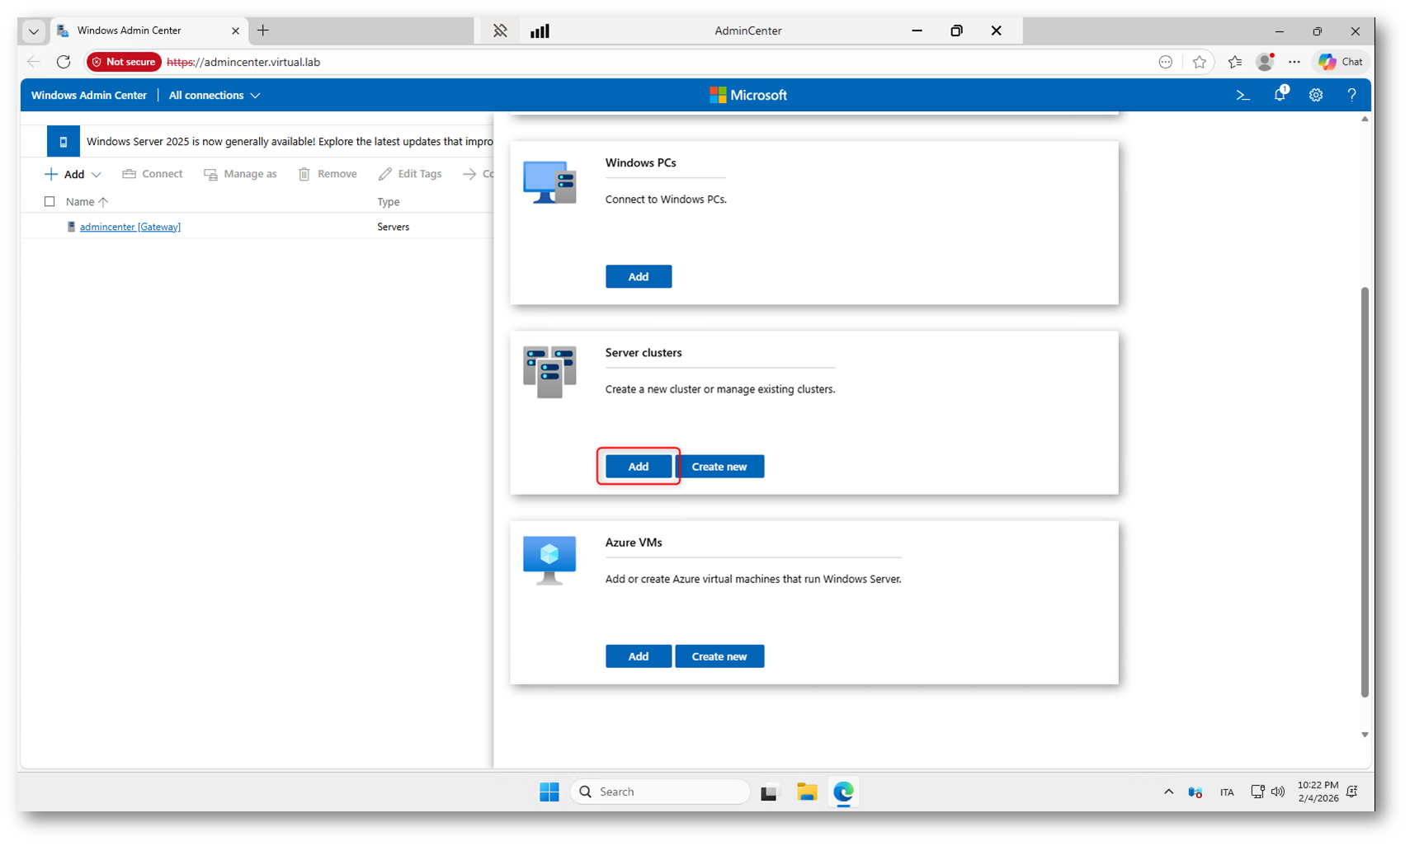Open Copilot Chat in the browser toolbar

point(1341,62)
